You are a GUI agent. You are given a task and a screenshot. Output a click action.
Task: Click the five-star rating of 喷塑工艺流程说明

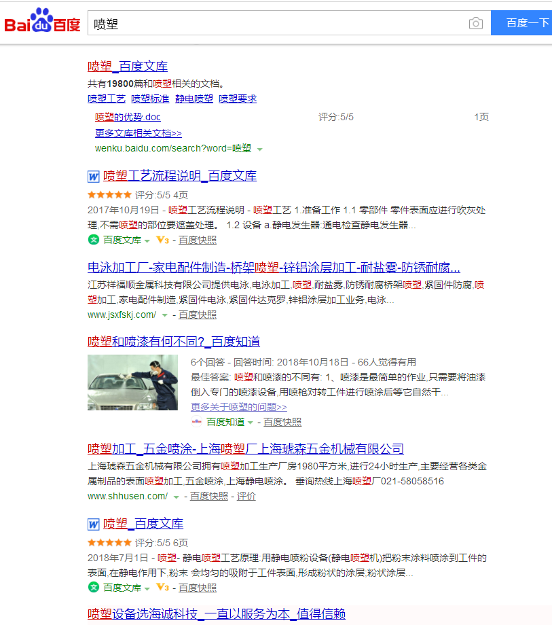coord(109,195)
